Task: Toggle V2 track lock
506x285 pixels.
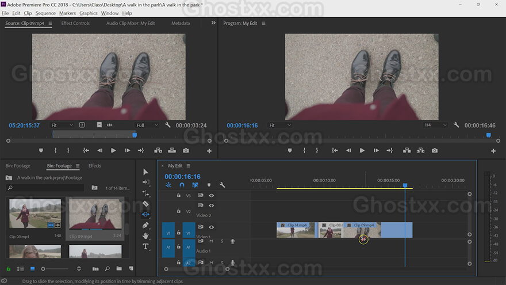Action: pyautogui.click(x=178, y=211)
